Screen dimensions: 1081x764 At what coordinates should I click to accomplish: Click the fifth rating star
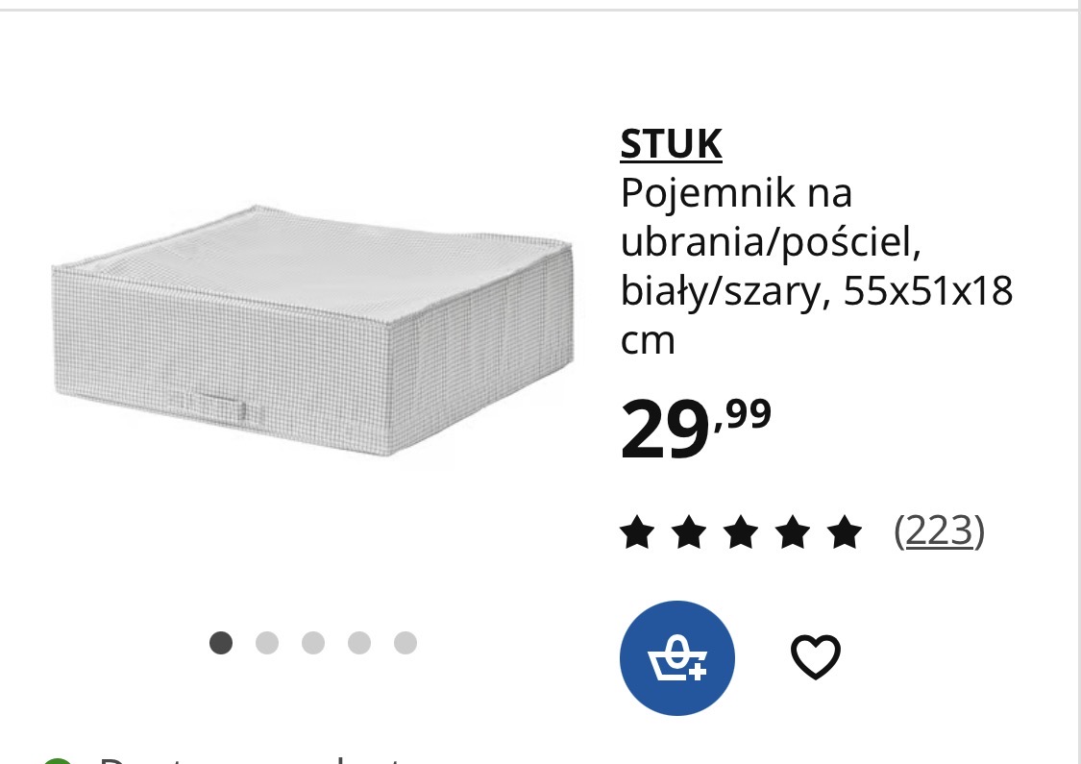[844, 531]
